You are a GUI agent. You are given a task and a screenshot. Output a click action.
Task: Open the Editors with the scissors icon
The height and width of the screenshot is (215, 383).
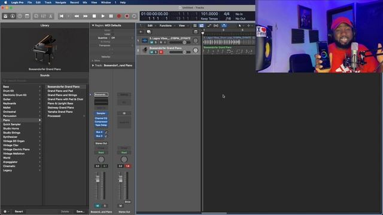pos(50,16)
